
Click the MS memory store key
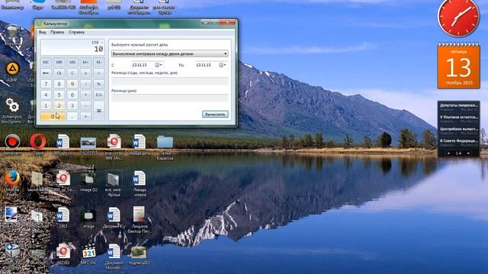(72, 62)
